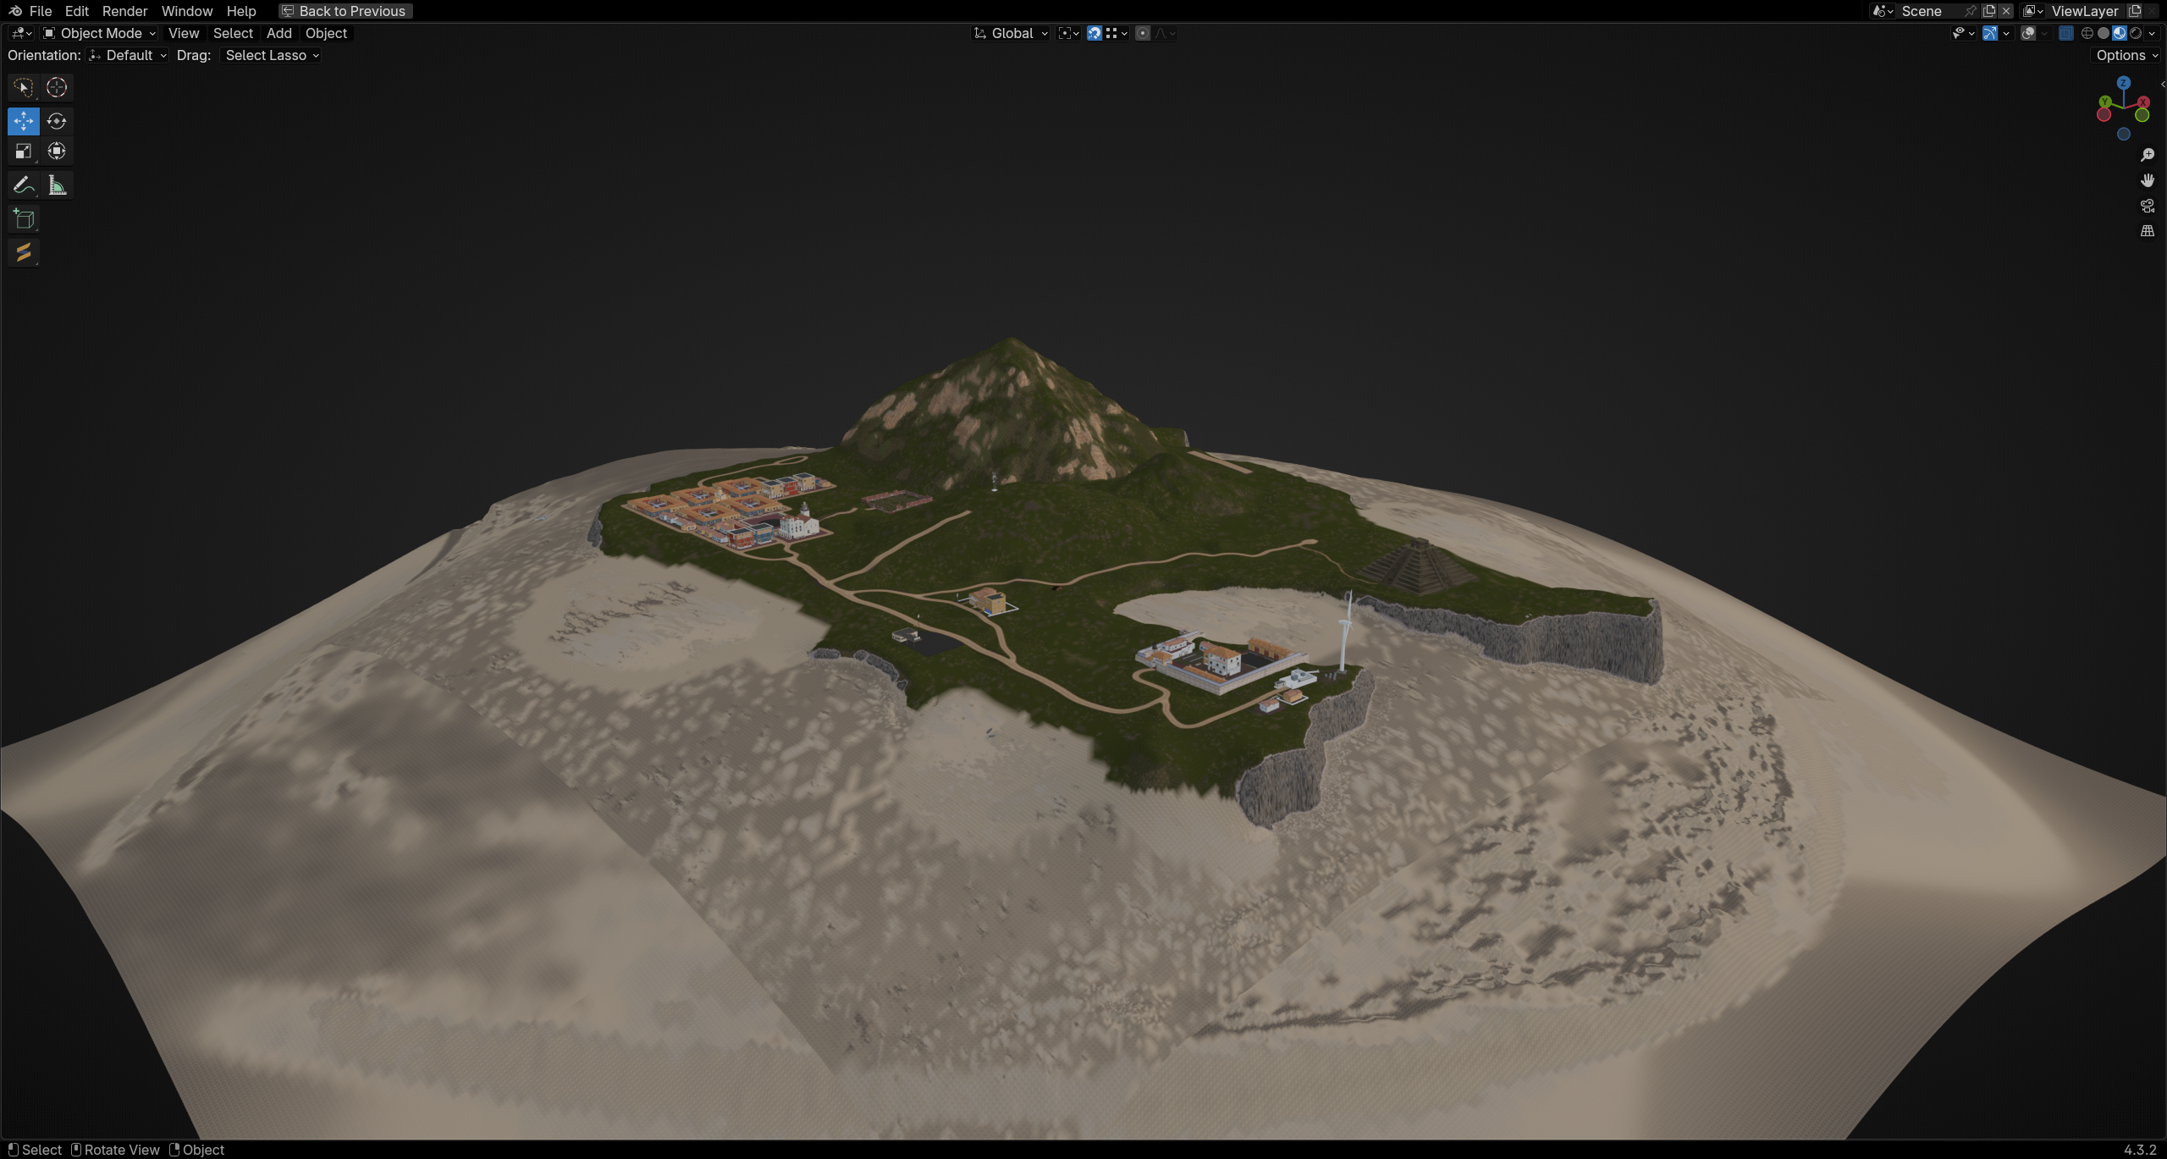Open the Object Mode dropdown
Image resolution: width=2167 pixels, height=1159 pixels.
(100, 33)
